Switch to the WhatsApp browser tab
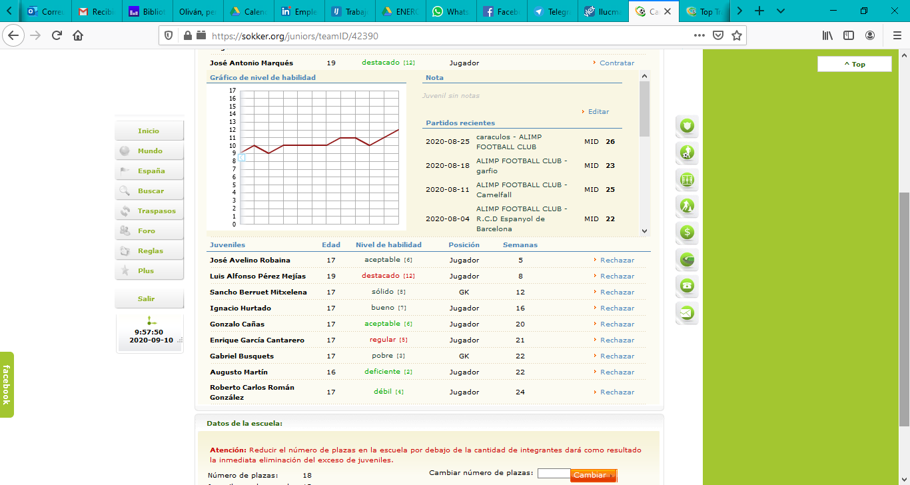Viewport: 910px width, 485px height. (450, 11)
